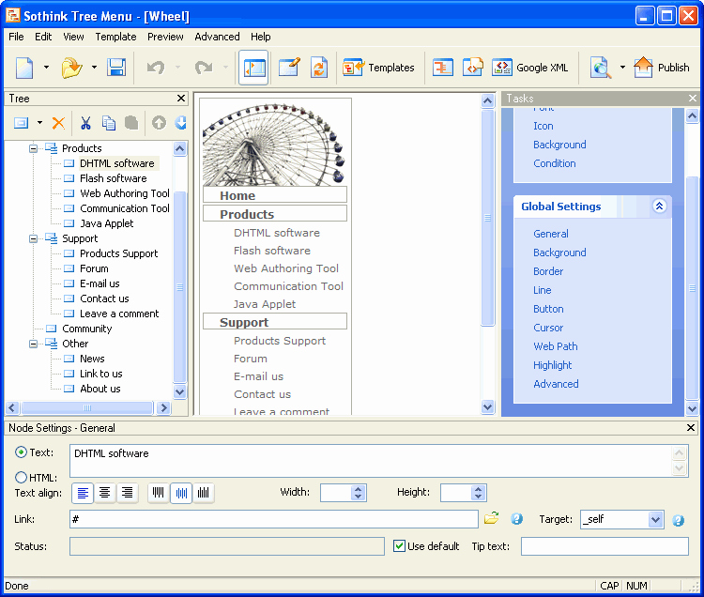This screenshot has width=704, height=597.
Task: Select the Text radio button
Action: pos(21,452)
